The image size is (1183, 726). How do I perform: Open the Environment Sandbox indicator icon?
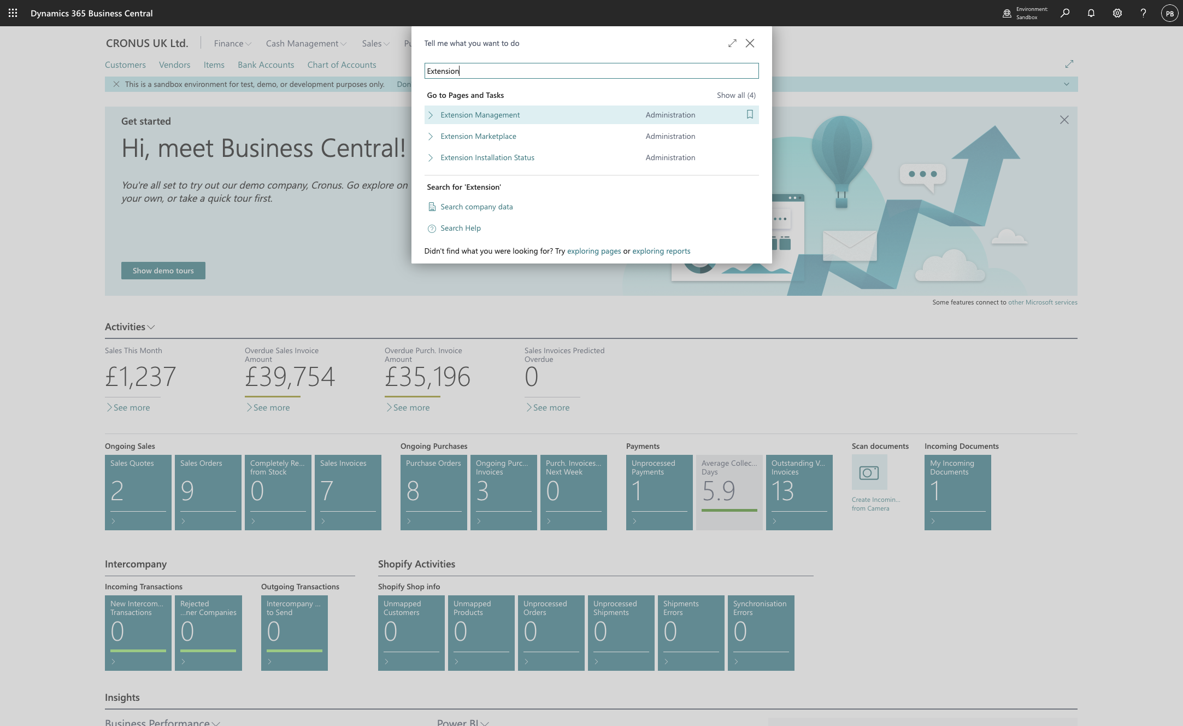click(1007, 13)
